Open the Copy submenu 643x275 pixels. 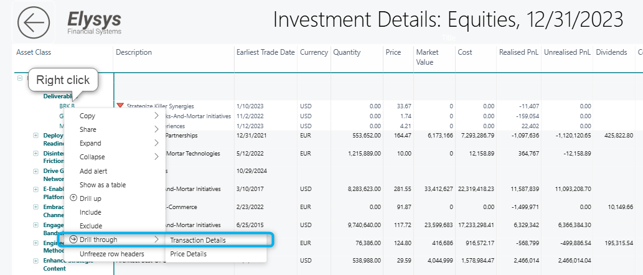point(87,116)
